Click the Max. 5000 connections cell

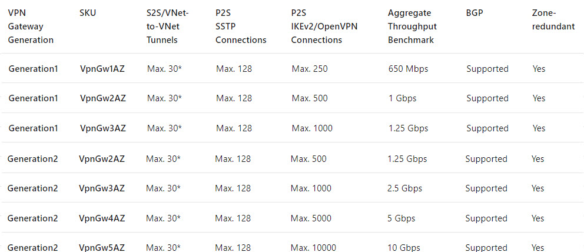(x=311, y=218)
